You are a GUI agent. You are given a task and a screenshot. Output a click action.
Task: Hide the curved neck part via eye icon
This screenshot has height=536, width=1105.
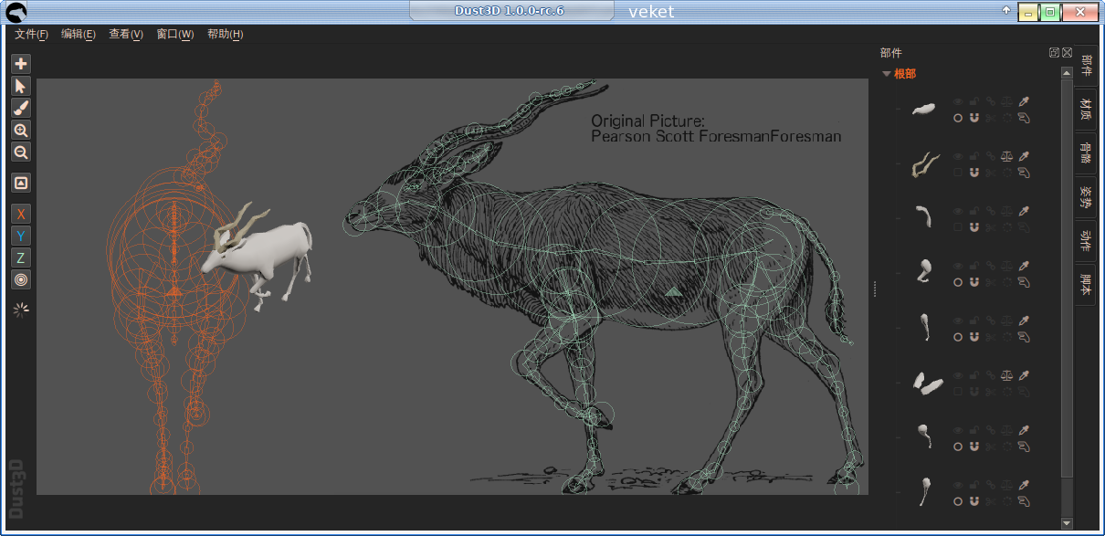pos(958,211)
